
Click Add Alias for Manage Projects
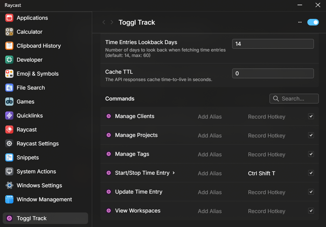tap(210, 136)
